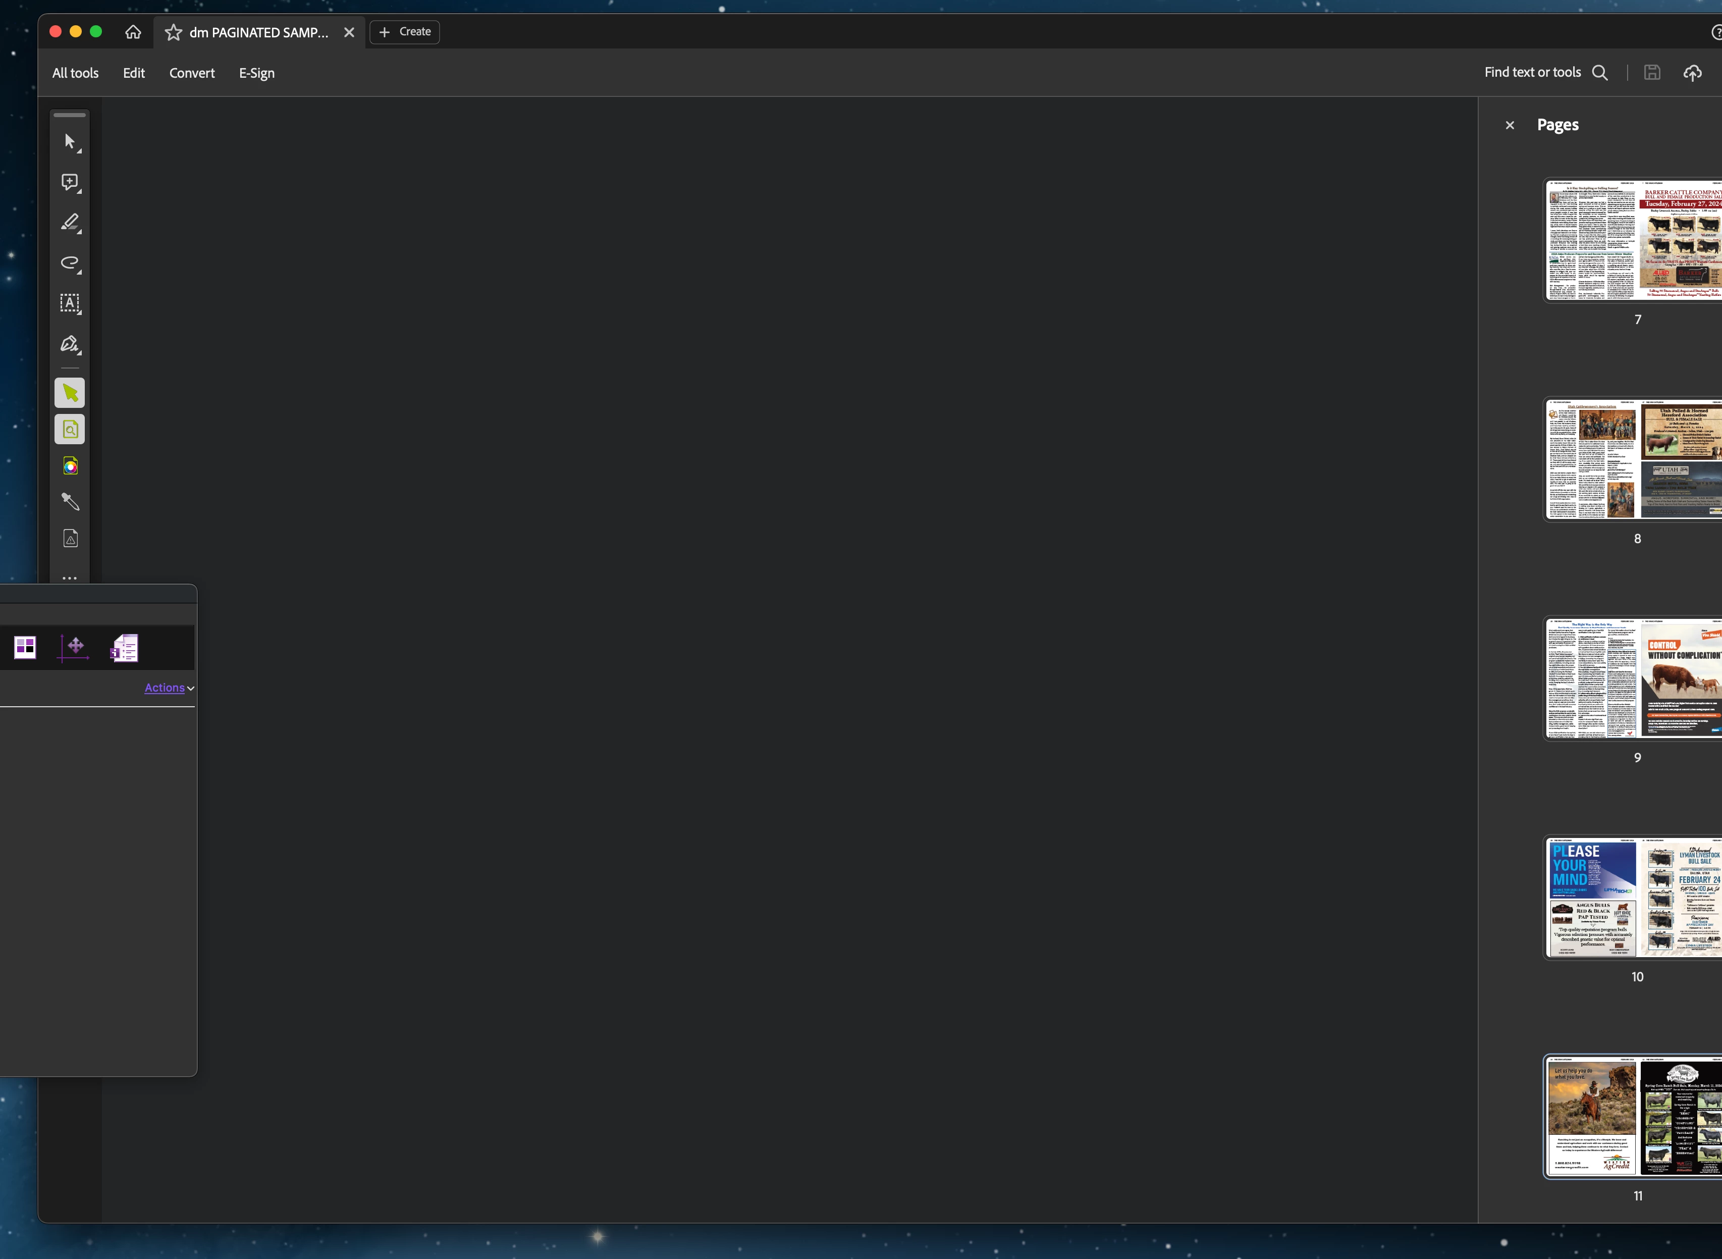Choose the freehand lasso draw tool
This screenshot has width=1722, height=1259.
point(70,263)
